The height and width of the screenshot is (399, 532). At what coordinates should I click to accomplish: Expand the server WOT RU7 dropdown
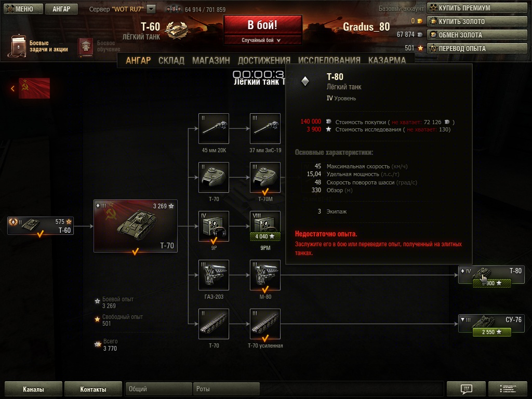pyautogui.click(x=151, y=9)
